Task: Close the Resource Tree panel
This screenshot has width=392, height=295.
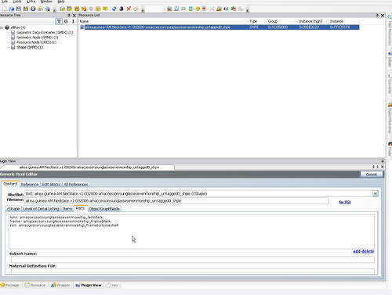Action: [x=74, y=16]
